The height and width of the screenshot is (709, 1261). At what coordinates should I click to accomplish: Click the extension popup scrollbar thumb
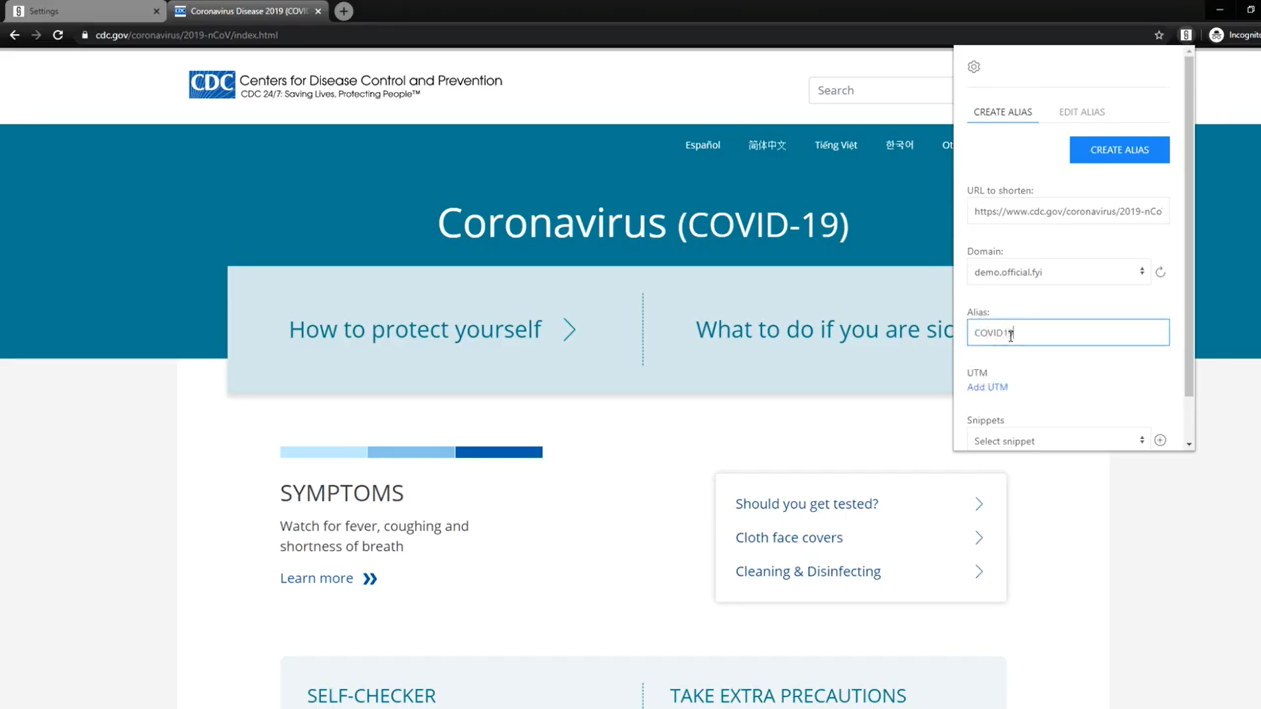click(1189, 226)
